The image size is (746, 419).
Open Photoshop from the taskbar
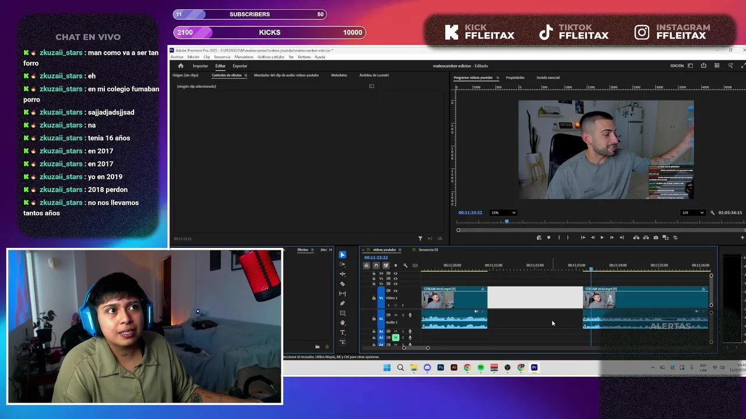[440, 368]
